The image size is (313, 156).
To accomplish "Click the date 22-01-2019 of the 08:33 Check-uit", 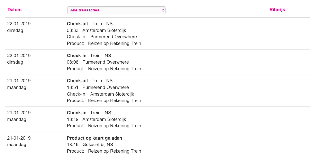I will click(19, 24).
